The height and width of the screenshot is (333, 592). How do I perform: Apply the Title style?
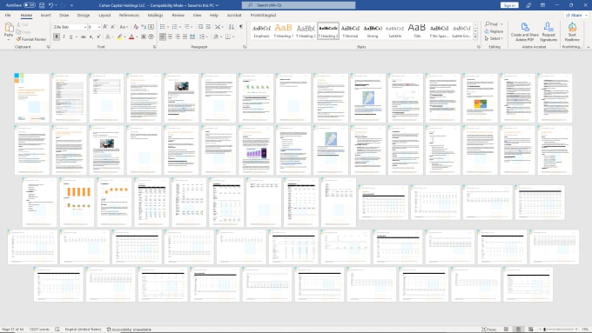point(417,30)
